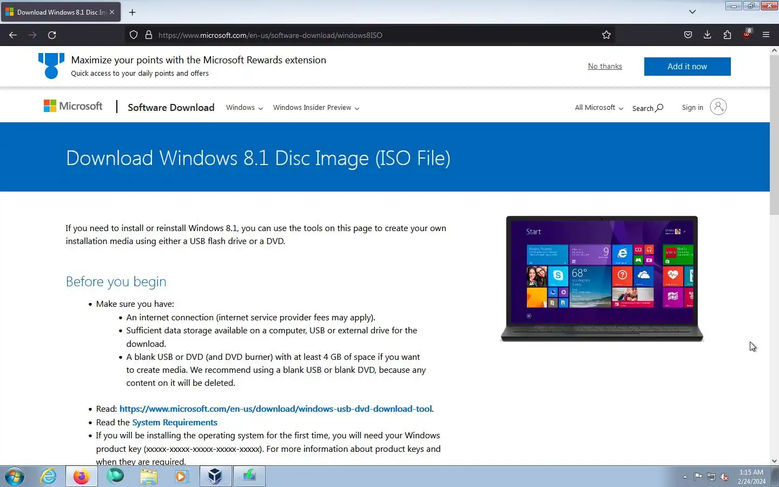Click the scrollbar down arrow
Image resolution: width=779 pixels, height=487 pixels.
point(774,461)
